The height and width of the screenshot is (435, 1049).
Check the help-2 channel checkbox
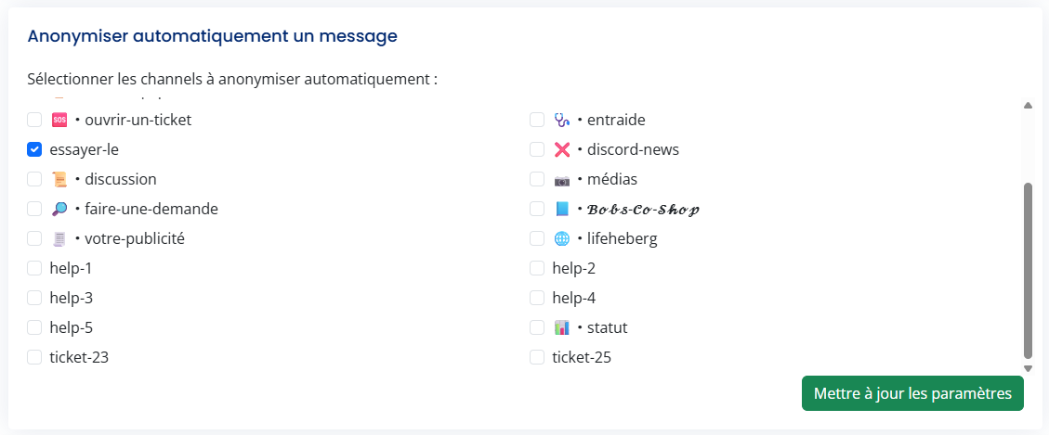point(537,268)
